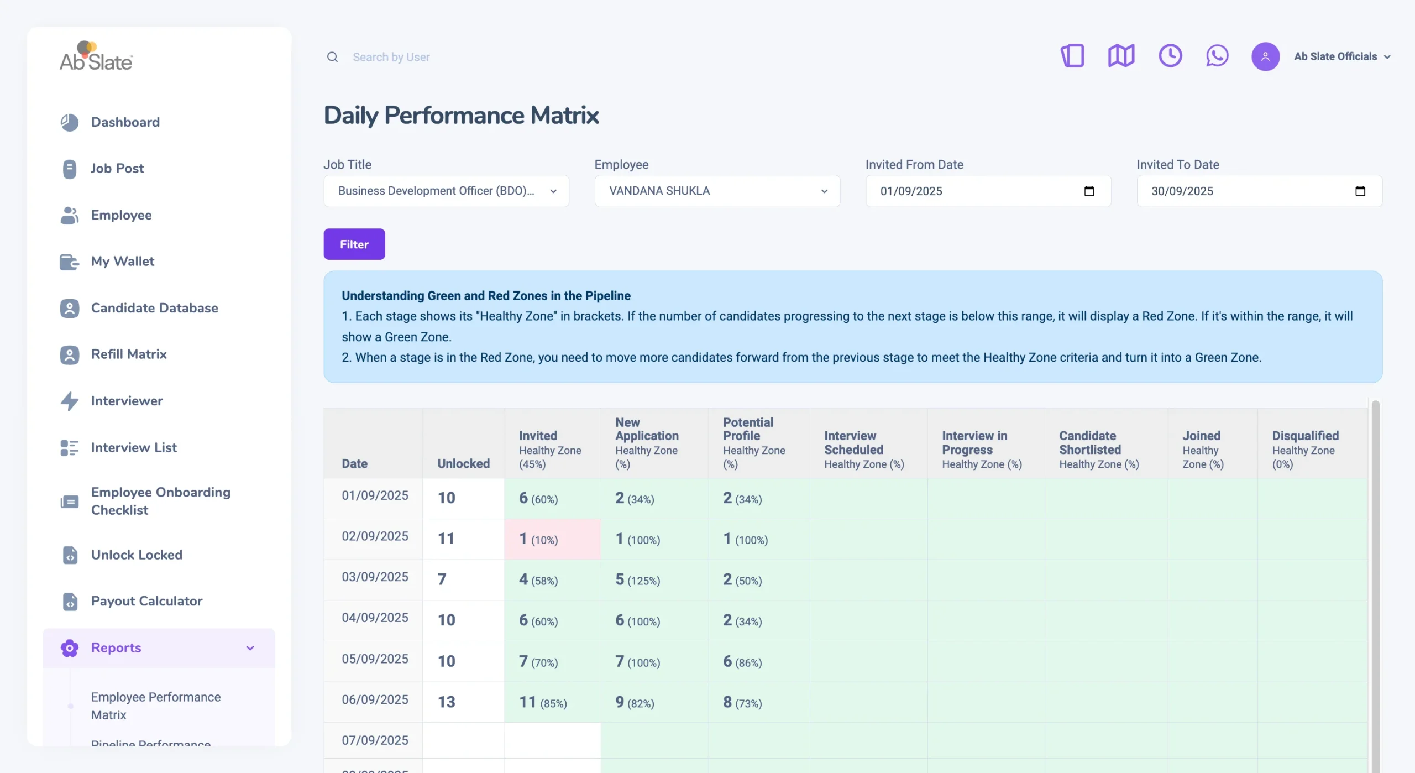Click the search magnifier icon
1415x773 pixels.
pos(332,57)
